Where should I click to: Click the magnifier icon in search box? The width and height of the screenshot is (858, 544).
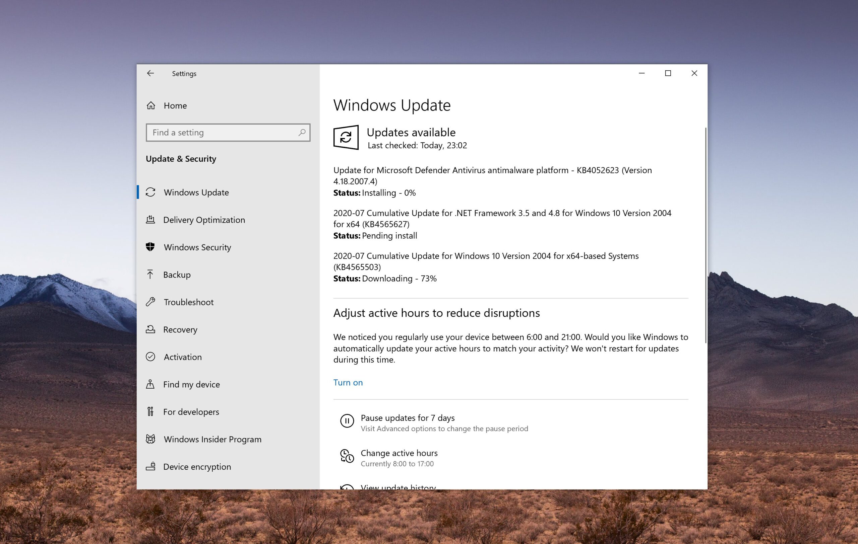click(x=302, y=132)
